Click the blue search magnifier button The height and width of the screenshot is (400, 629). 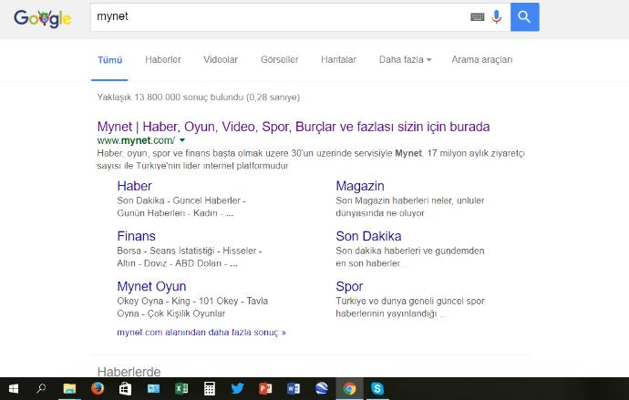[524, 16]
